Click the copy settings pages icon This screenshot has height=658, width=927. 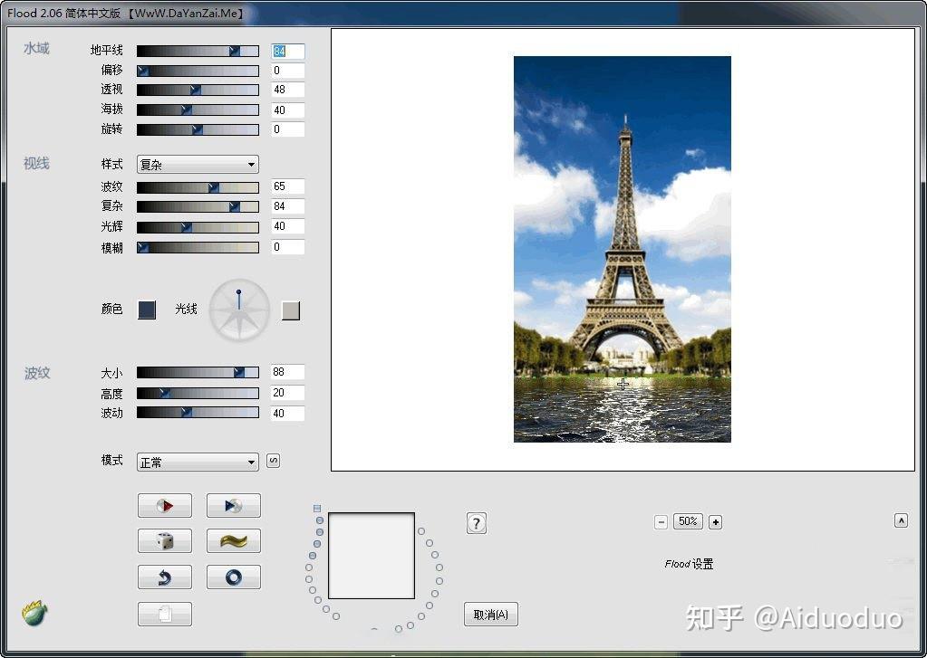pyautogui.click(x=164, y=614)
